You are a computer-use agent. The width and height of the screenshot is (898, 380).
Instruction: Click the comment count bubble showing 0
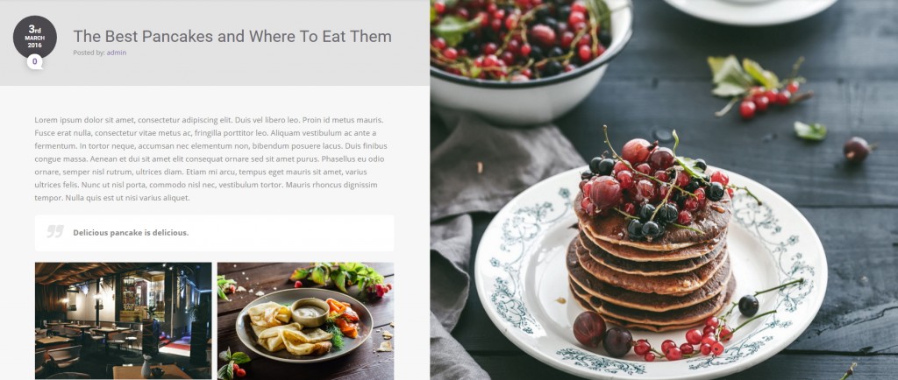click(x=34, y=61)
